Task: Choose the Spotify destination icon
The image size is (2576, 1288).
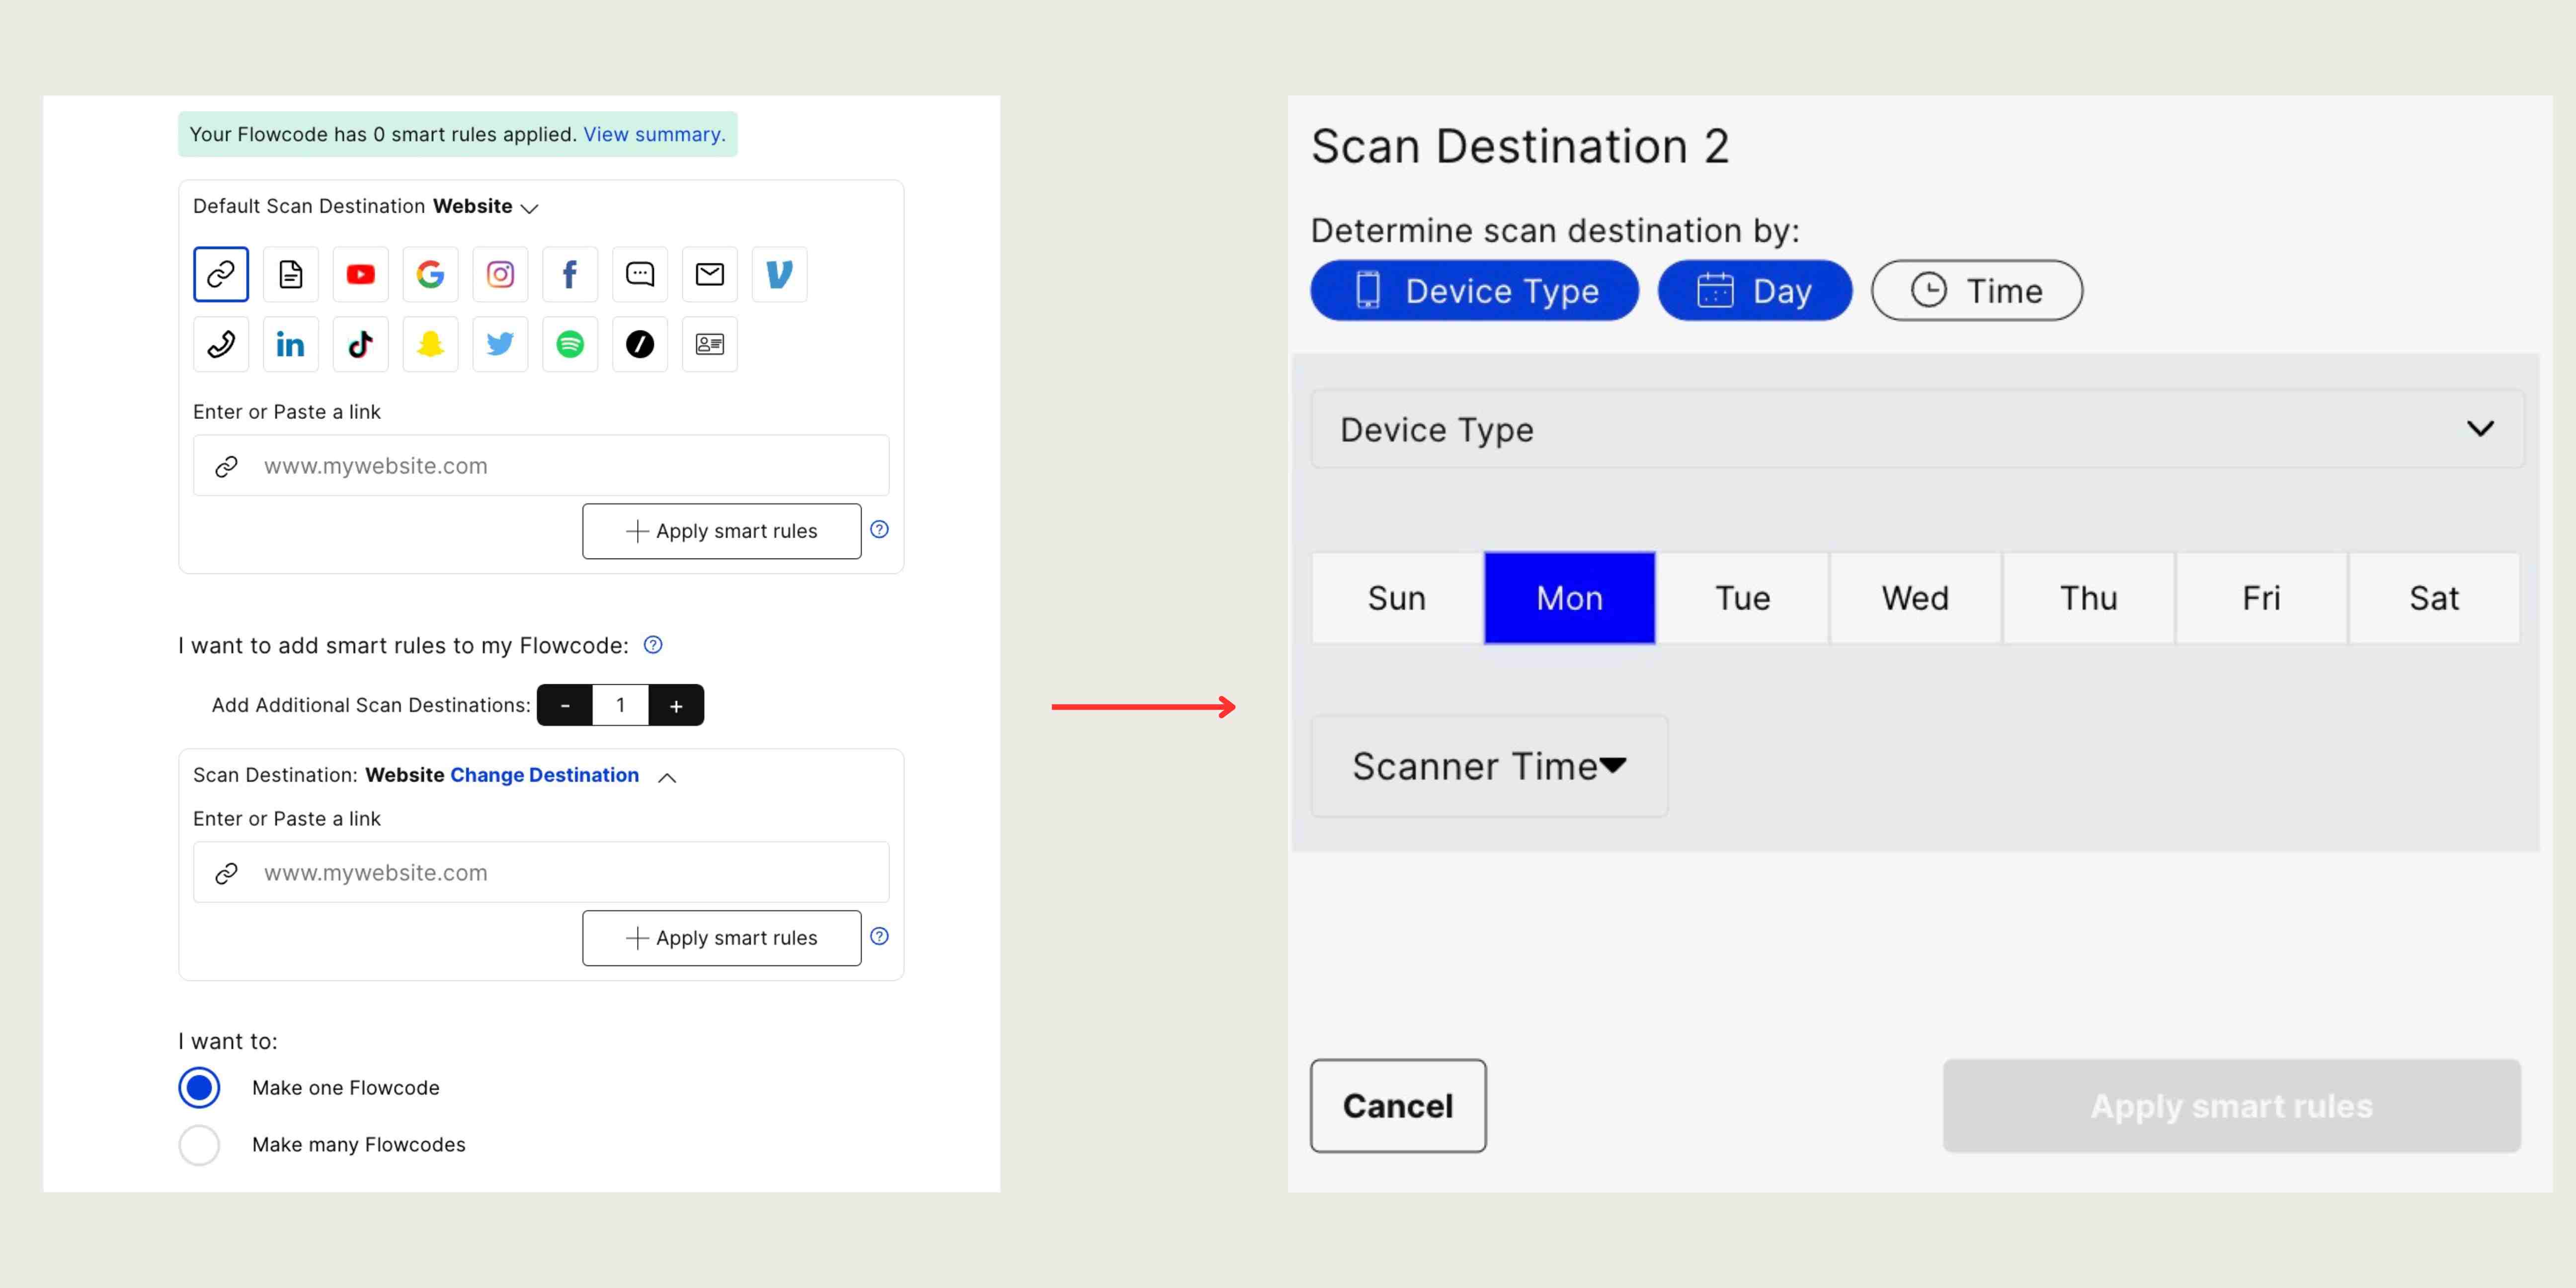Action: [570, 344]
